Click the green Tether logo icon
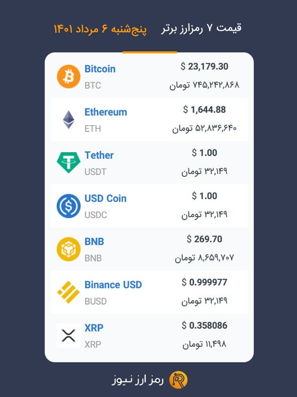The height and width of the screenshot is (397, 297). 68,163
